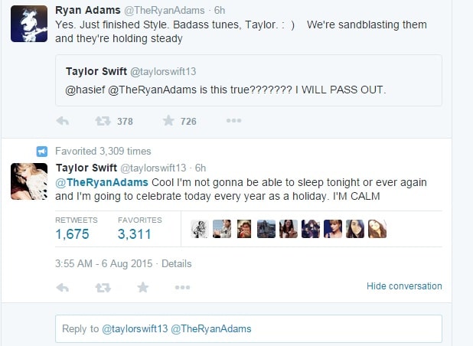Image resolution: width=473 pixels, height=346 pixels.
Task: View the 1,675 retweets list
Action: point(72,233)
